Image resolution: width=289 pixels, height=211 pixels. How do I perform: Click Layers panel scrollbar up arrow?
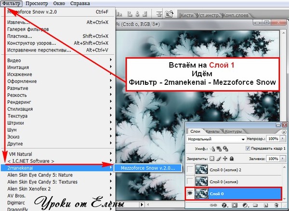pyautogui.click(x=284, y=167)
